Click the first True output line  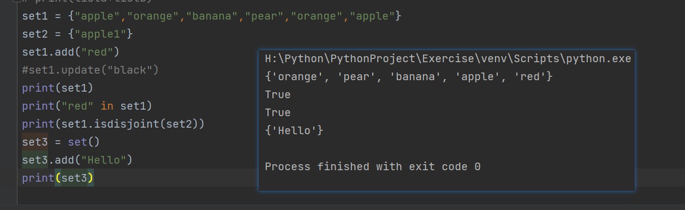(278, 94)
